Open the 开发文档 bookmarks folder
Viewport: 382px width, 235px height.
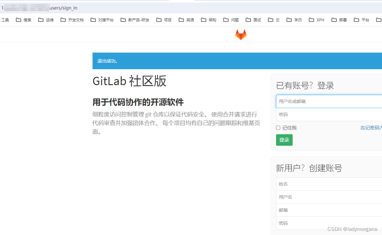[72, 20]
